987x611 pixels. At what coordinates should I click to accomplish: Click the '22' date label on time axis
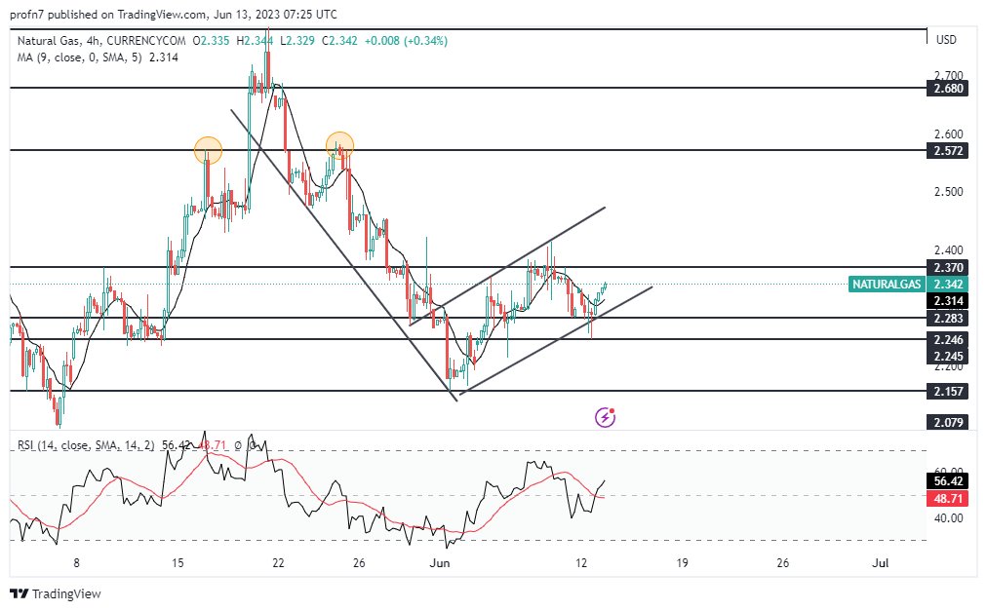pyautogui.click(x=278, y=563)
